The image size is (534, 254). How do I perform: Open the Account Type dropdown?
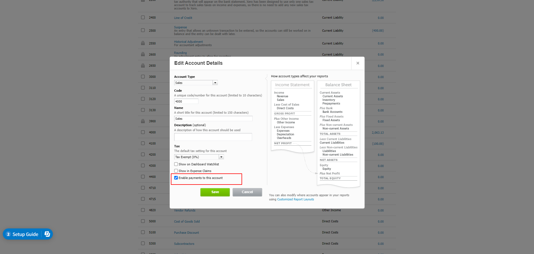(215, 83)
